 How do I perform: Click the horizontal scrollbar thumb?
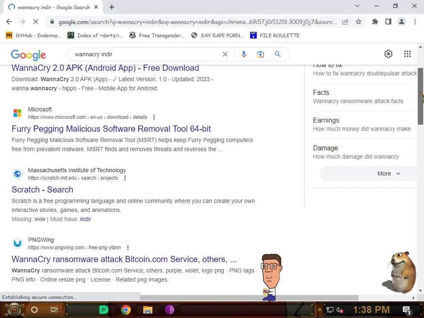pos(249,298)
